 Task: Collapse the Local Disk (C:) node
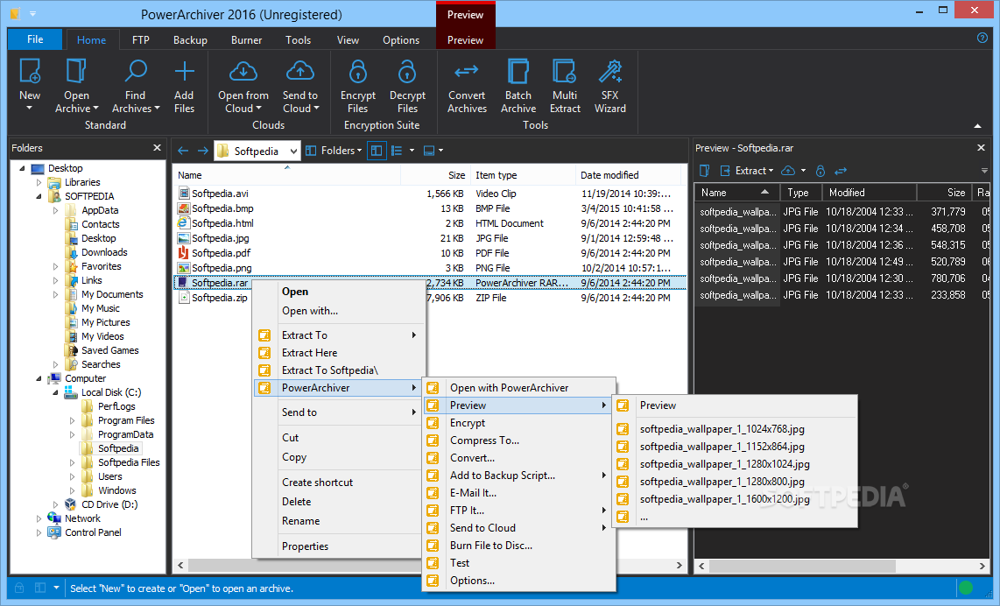[55, 393]
